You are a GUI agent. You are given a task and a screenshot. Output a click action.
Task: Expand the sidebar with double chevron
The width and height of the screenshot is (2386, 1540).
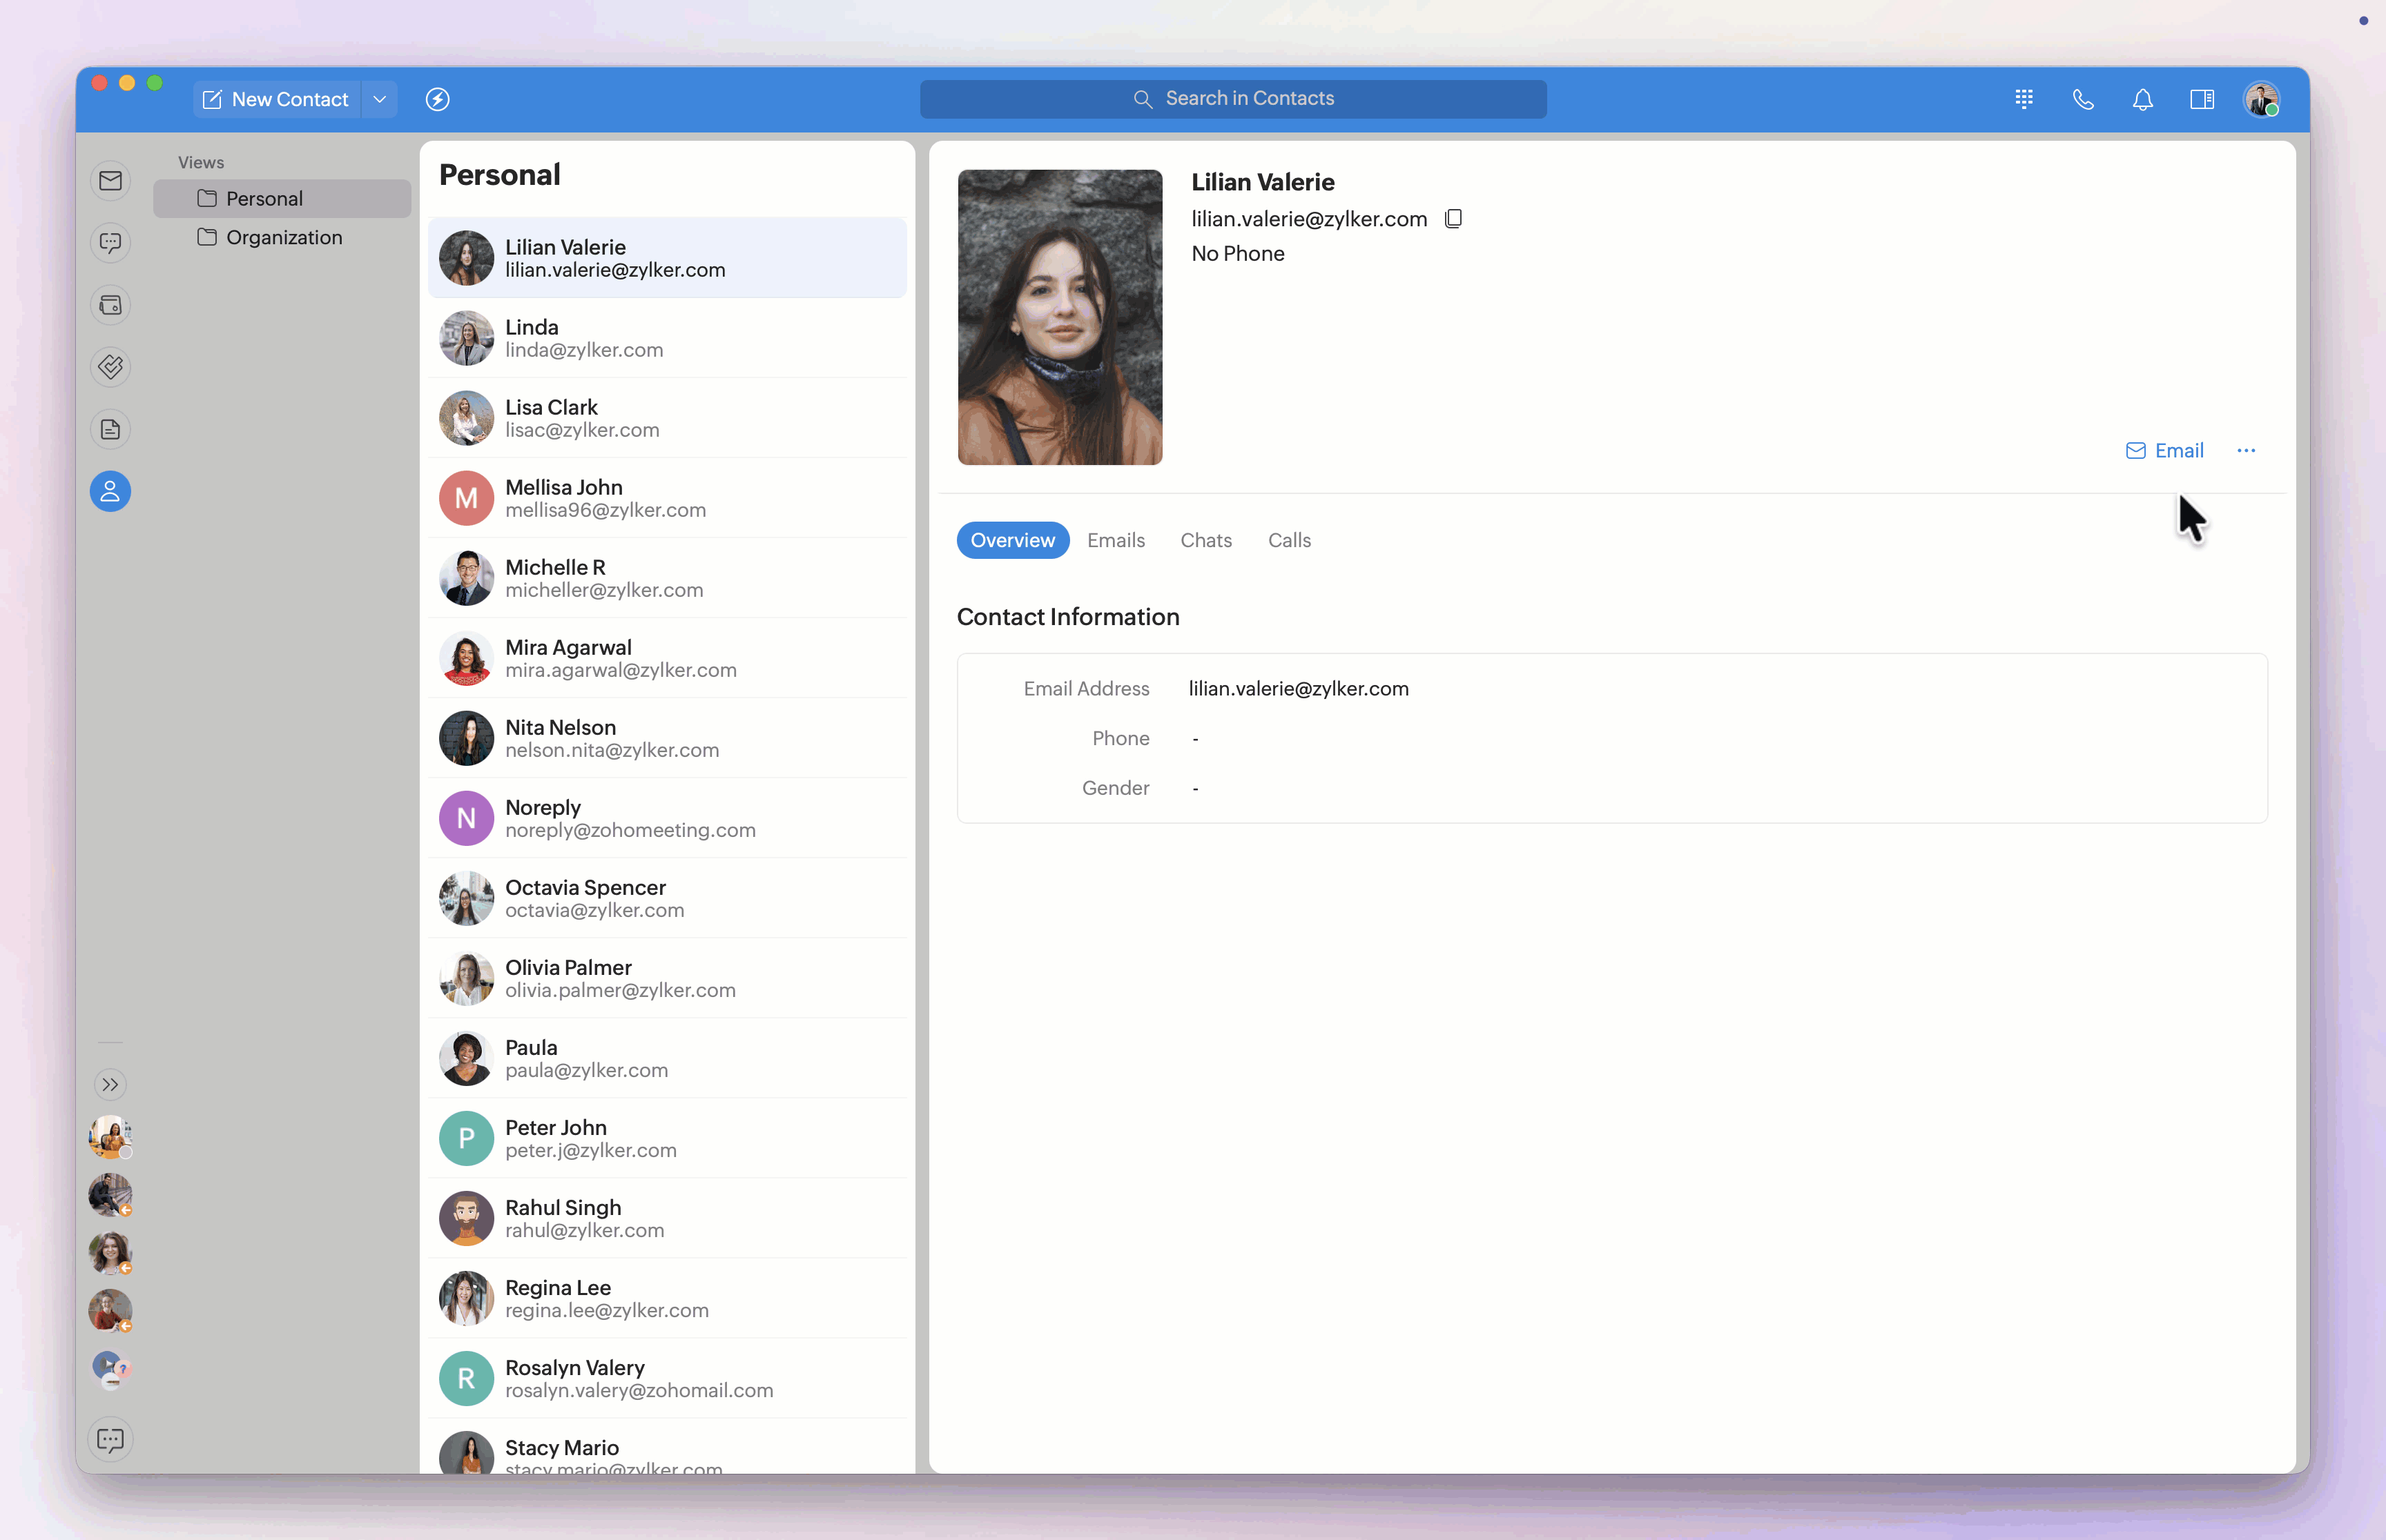point(110,1084)
